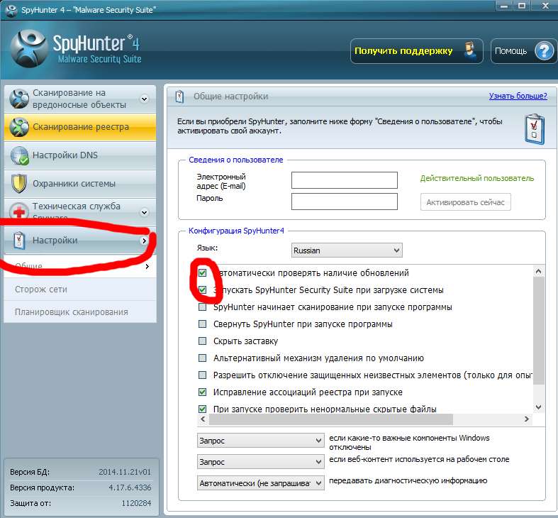Image resolution: width=558 pixels, height=518 pixels.
Task: Open Настройки DNS menu item
Action: coord(80,155)
